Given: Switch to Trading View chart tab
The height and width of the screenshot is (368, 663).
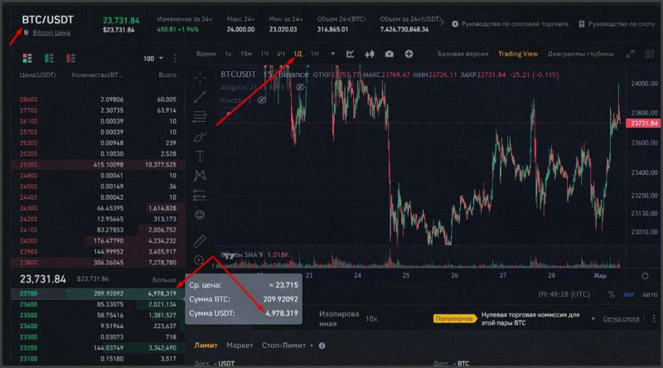Looking at the screenshot, I should coord(518,54).
